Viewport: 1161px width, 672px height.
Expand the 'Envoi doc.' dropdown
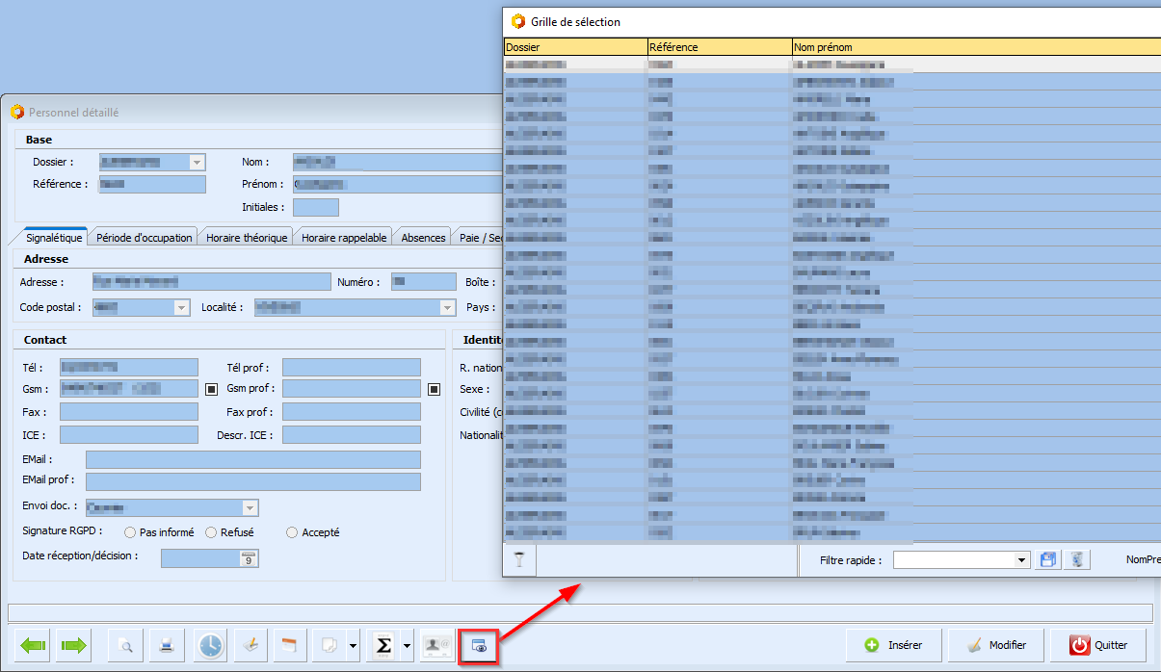pyautogui.click(x=250, y=507)
